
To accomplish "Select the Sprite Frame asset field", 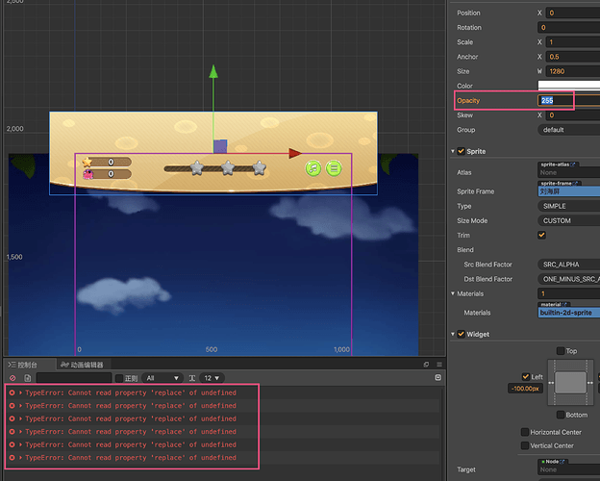I will tap(568, 191).
